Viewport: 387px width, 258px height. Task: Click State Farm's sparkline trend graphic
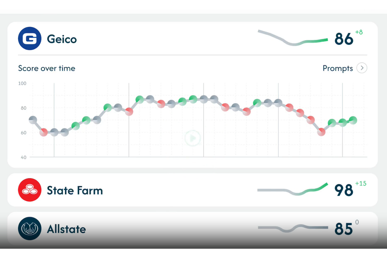(x=293, y=189)
